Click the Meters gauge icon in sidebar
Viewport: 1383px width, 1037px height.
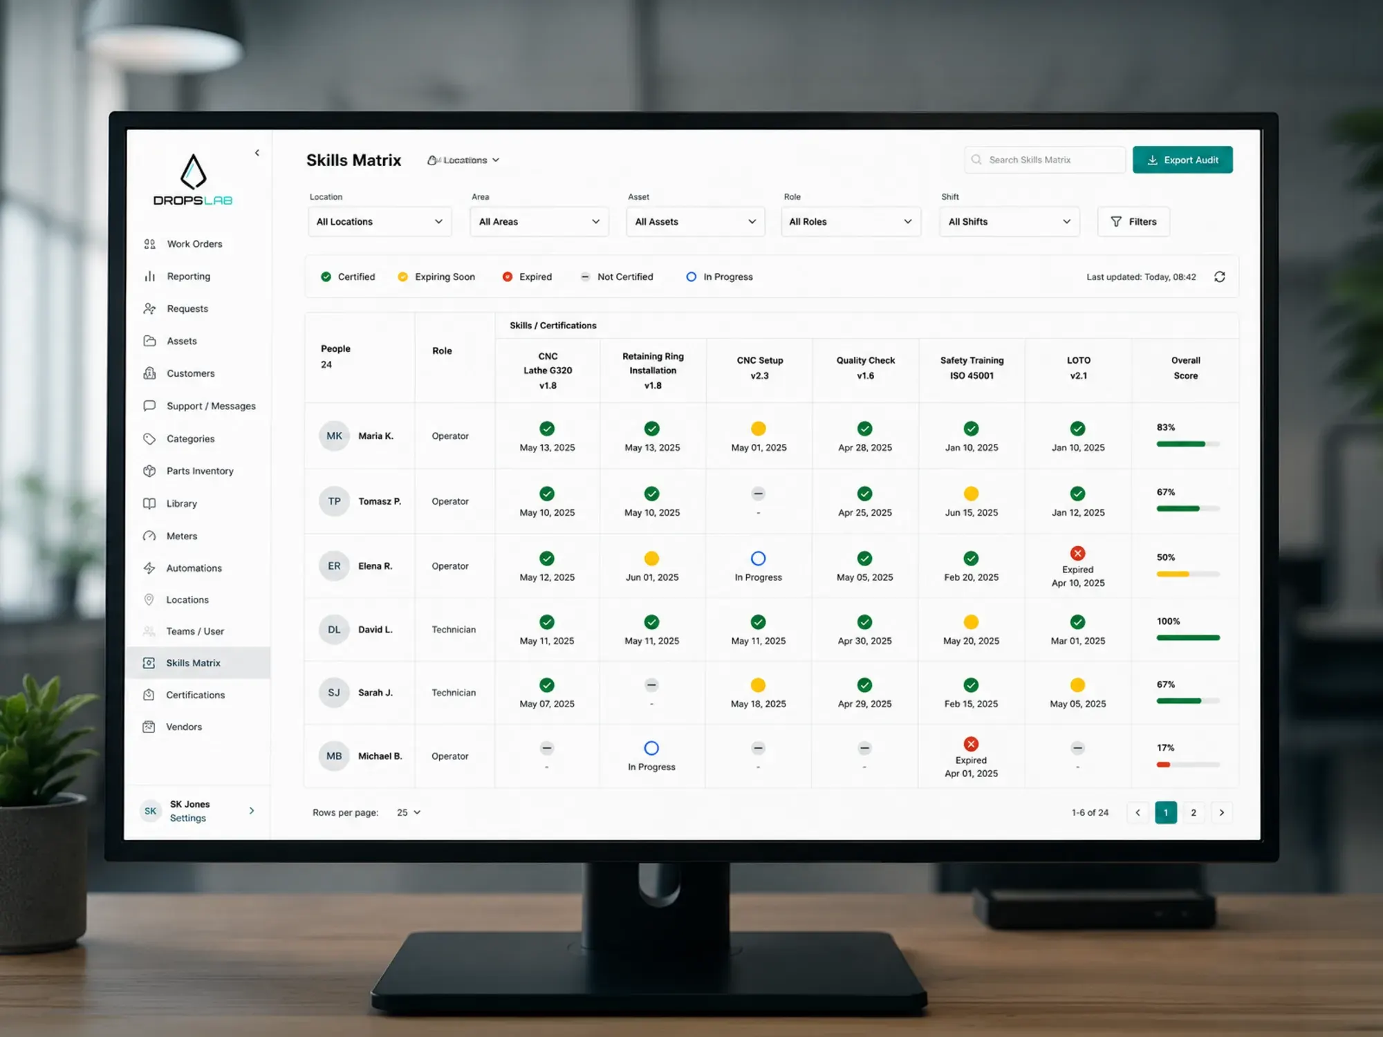[x=149, y=536]
